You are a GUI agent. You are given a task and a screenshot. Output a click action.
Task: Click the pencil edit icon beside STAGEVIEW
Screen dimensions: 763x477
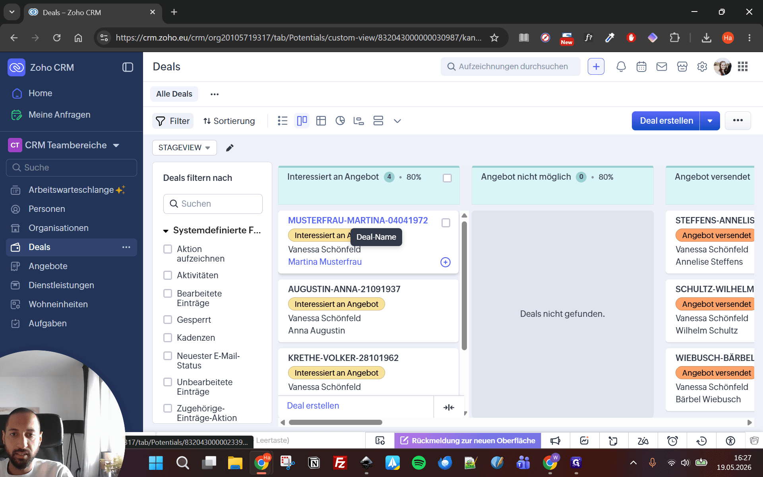coord(230,148)
